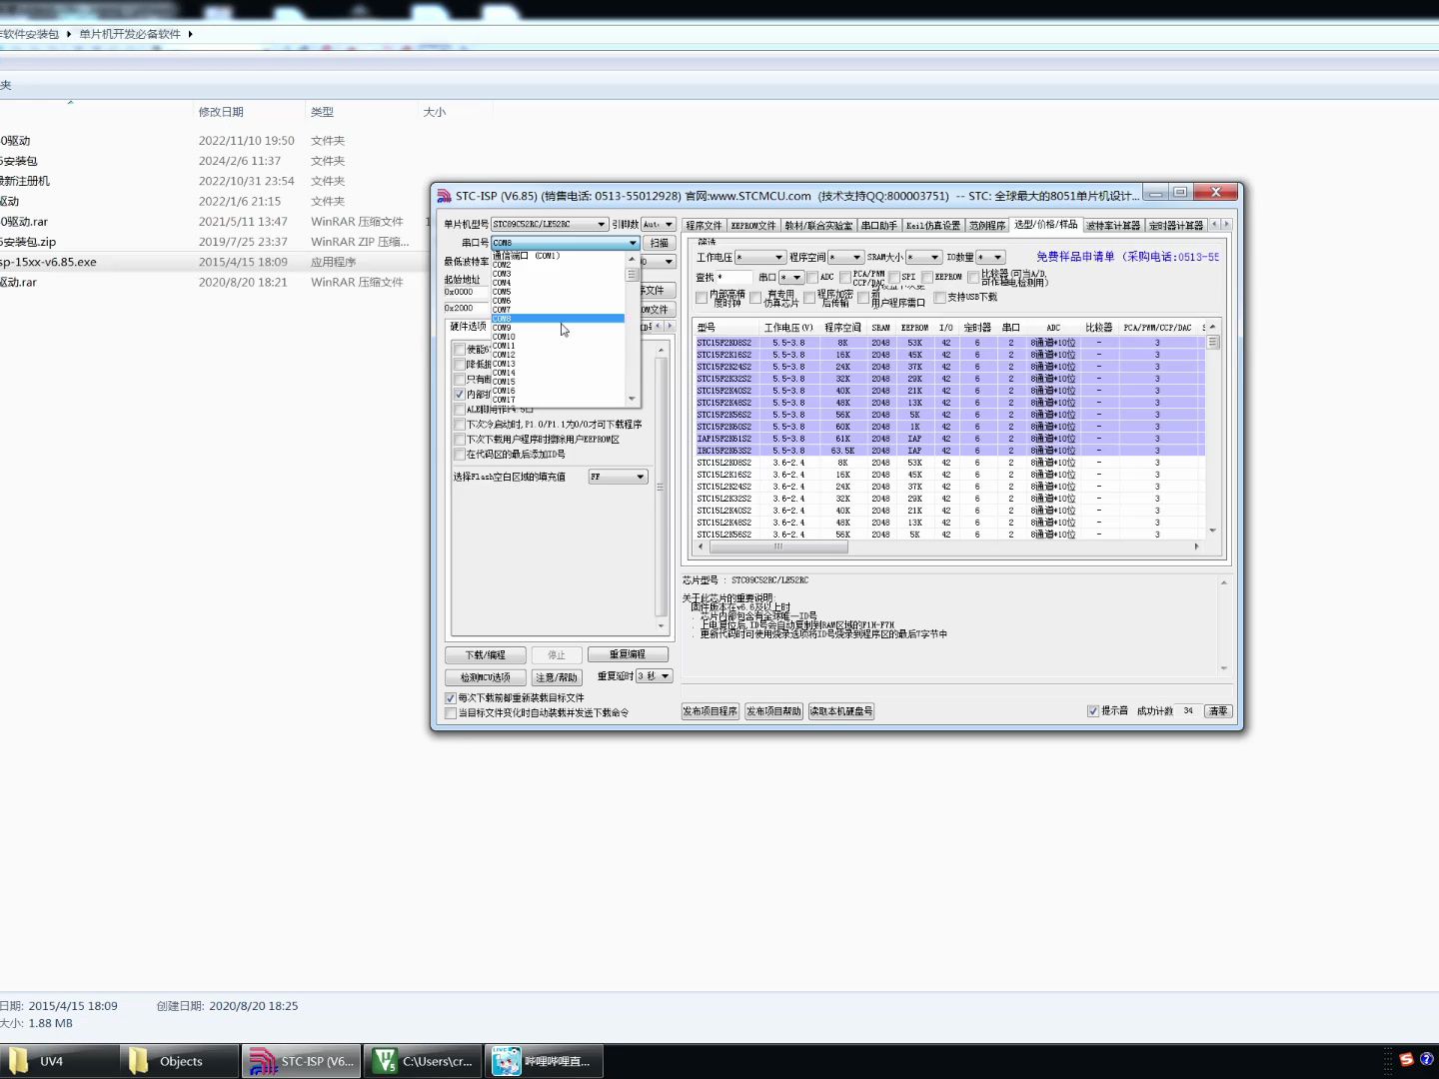
Task: Enable 在代码区的最后添加ID号 checkbox
Action: [460, 455]
